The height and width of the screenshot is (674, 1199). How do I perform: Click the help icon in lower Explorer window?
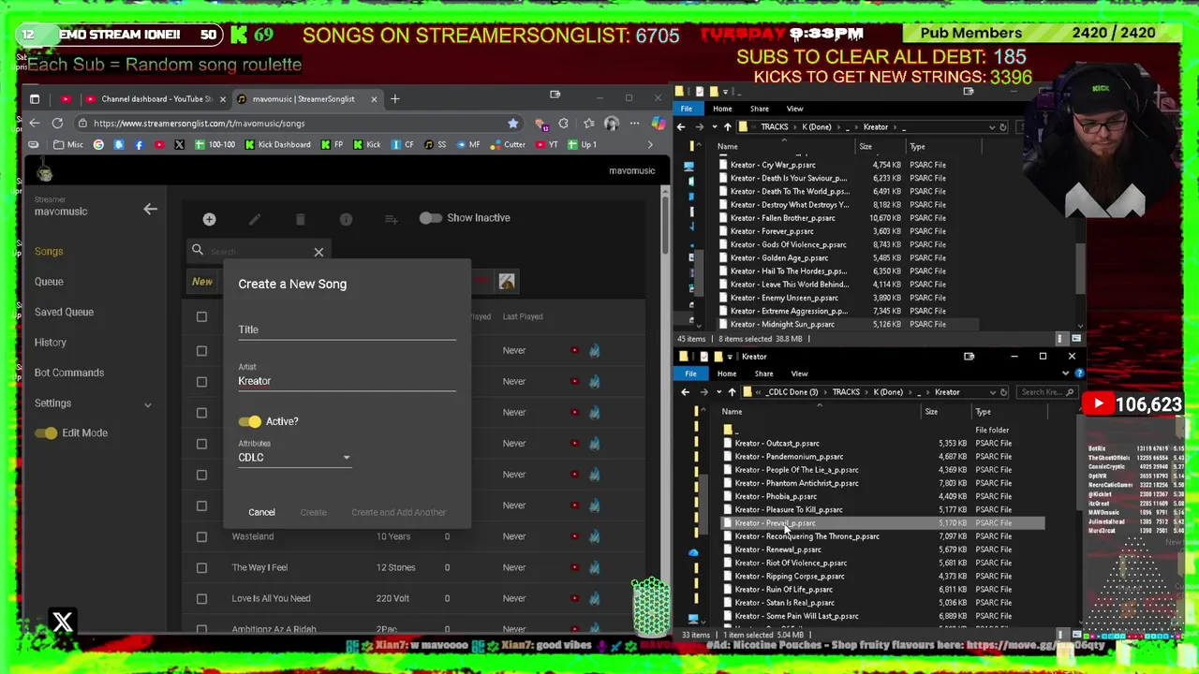click(1079, 374)
